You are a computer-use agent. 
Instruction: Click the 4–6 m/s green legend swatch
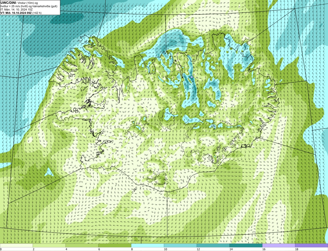(x=82, y=246)
